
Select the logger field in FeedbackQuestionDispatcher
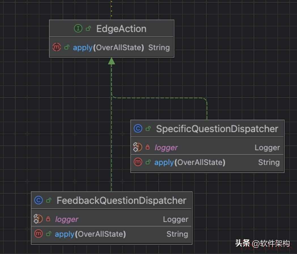point(67,219)
